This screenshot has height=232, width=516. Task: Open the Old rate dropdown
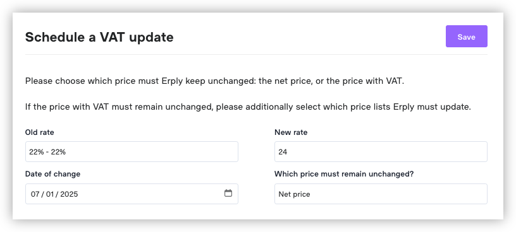(132, 151)
